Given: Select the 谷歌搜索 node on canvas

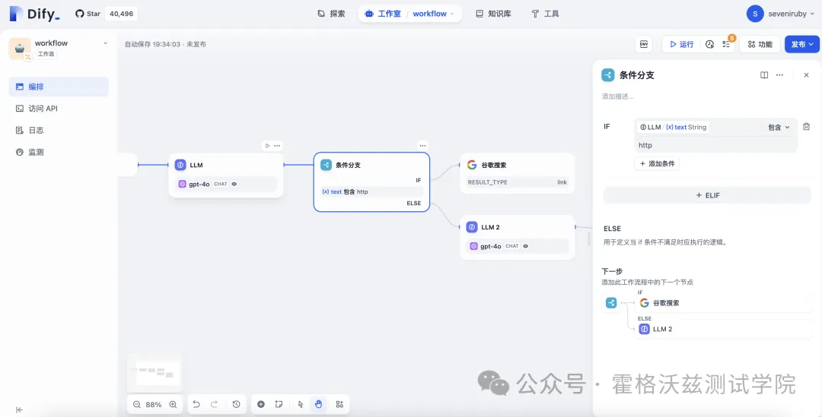Looking at the screenshot, I should [x=518, y=173].
